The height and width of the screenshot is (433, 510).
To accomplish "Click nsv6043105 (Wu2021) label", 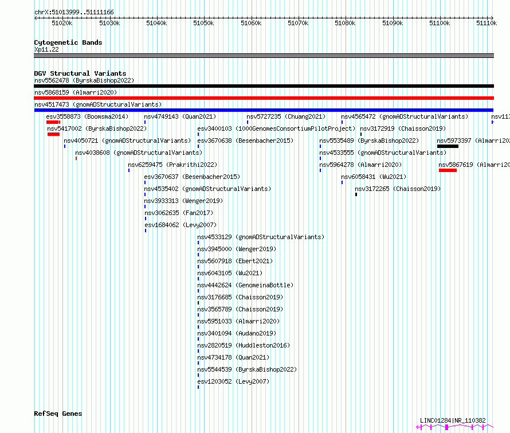I will [230, 273].
